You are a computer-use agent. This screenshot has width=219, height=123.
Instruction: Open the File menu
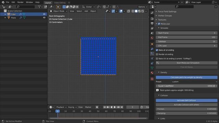tap(8, 2)
